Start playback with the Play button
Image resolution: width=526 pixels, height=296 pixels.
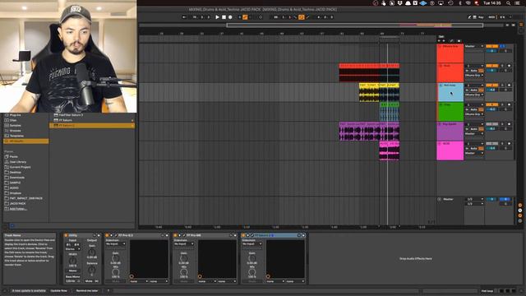217,17
